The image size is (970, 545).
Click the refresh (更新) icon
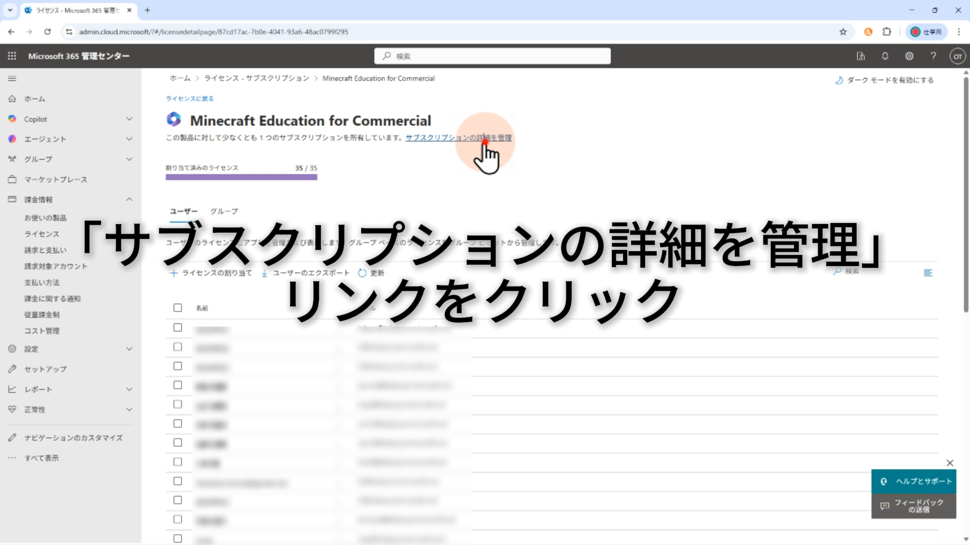coord(362,273)
